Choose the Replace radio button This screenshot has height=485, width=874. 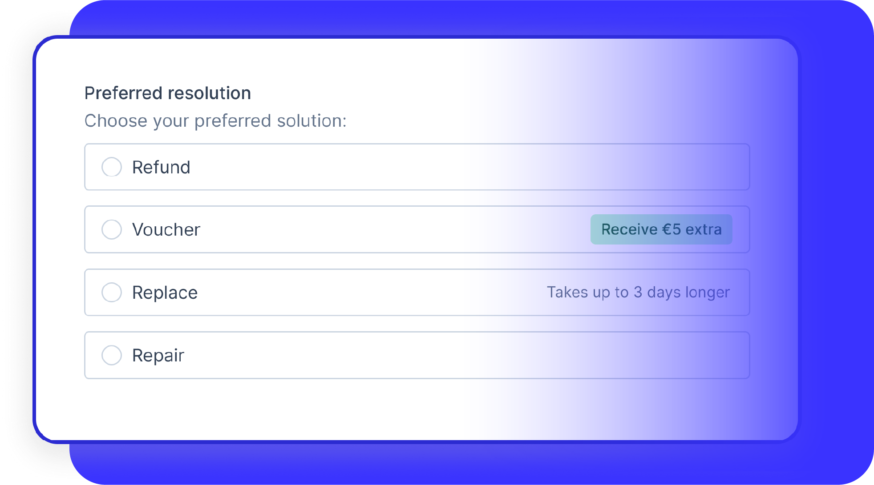click(x=112, y=293)
